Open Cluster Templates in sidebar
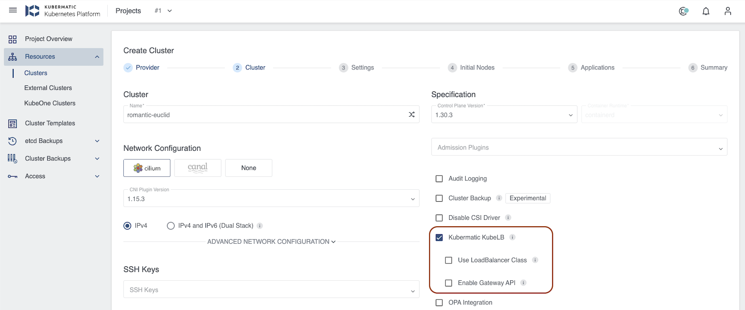The height and width of the screenshot is (310, 745). [50, 123]
